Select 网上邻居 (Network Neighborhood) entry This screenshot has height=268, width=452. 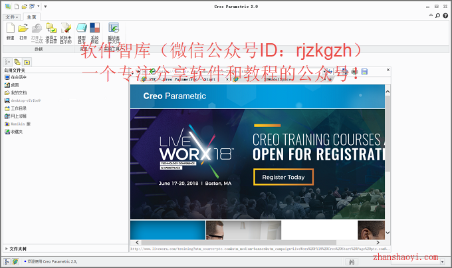pyautogui.click(x=15, y=116)
